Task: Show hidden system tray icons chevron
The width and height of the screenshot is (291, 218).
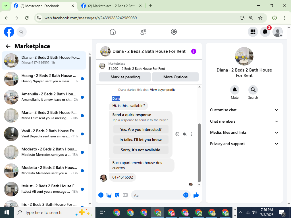Action: [x=240, y=212]
